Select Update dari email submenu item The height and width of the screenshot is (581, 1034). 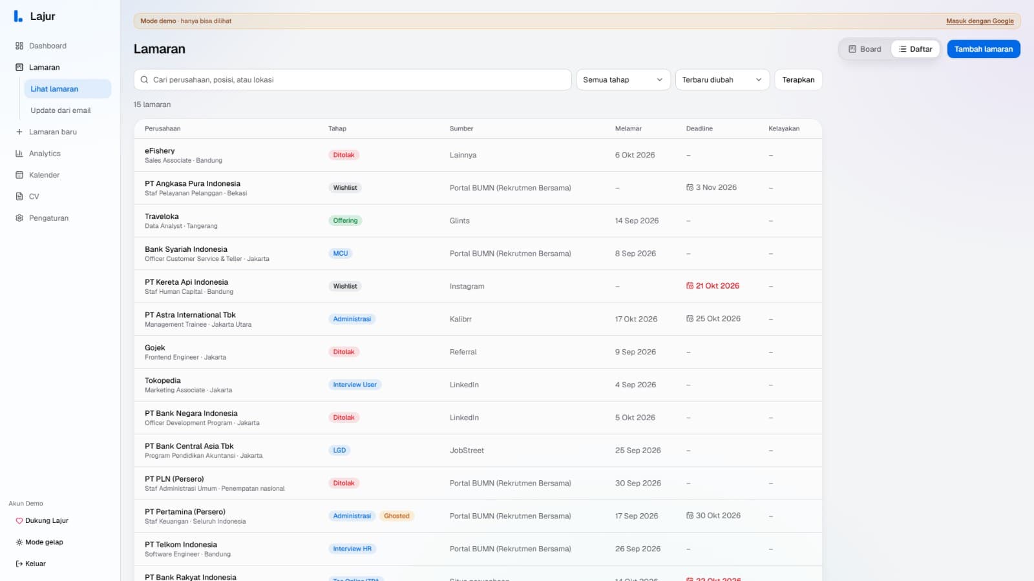coord(67,110)
